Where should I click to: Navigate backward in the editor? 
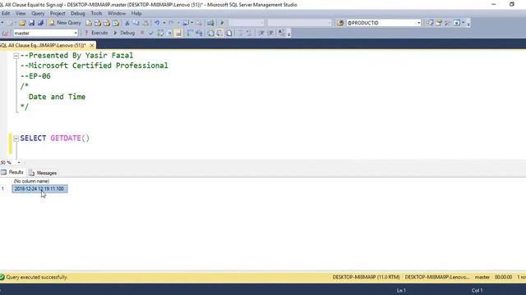pyautogui.click(x=186, y=23)
